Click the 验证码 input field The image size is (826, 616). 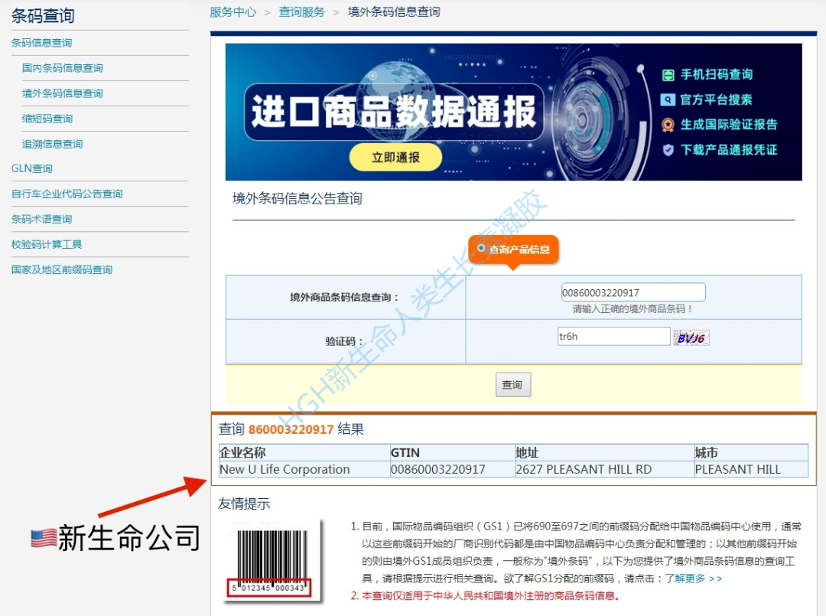[614, 336]
